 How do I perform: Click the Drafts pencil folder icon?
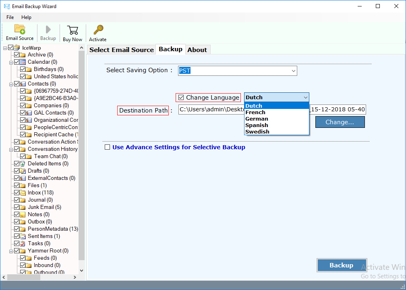(x=23, y=171)
